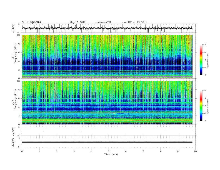Click the "ch.3(V)" axis label
Image resolution: width=220 pixels, height=170 pixels.
13,131
